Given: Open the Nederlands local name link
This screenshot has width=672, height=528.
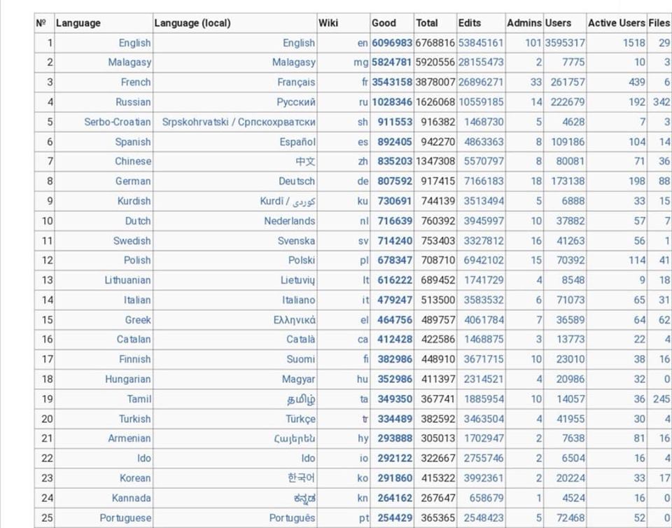Looking at the screenshot, I should point(289,221).
